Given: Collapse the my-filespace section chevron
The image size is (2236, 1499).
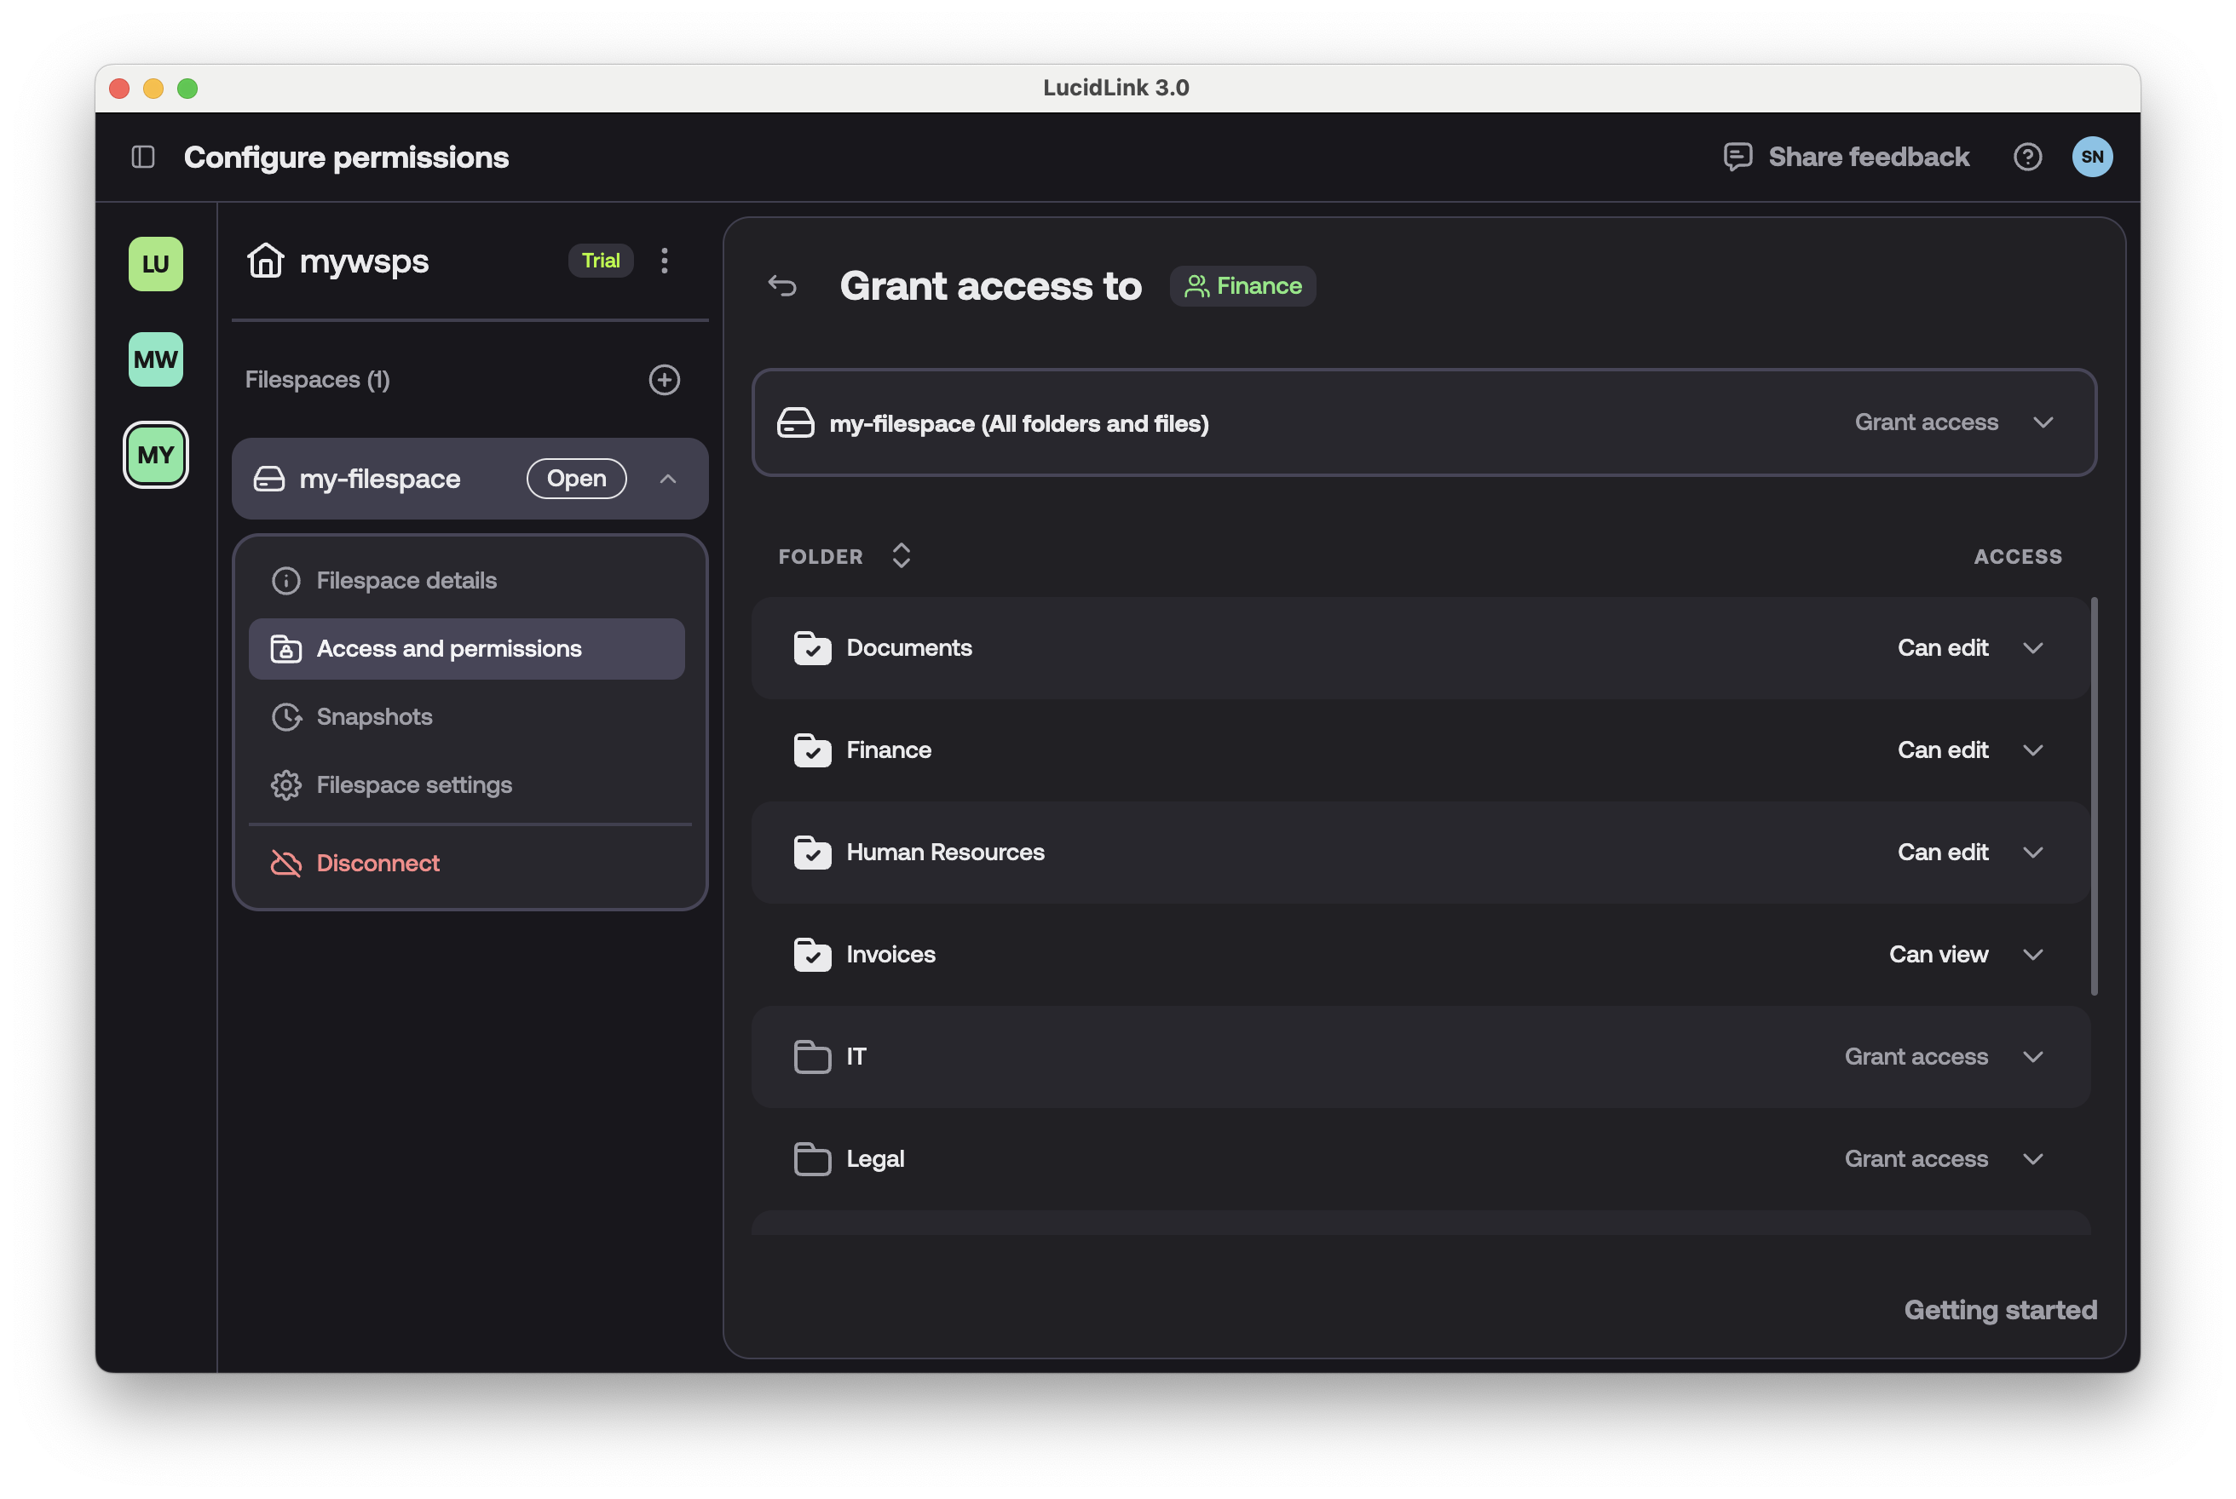Looking at the screenshot, I should [x=667, y=479].
